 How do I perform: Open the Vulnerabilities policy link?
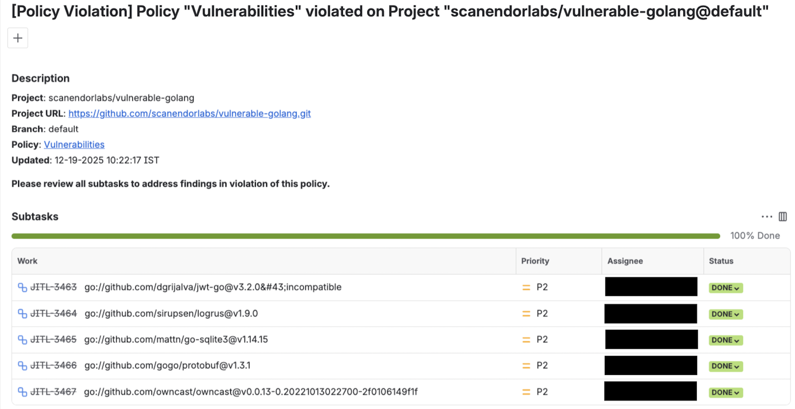coord(74,144)
